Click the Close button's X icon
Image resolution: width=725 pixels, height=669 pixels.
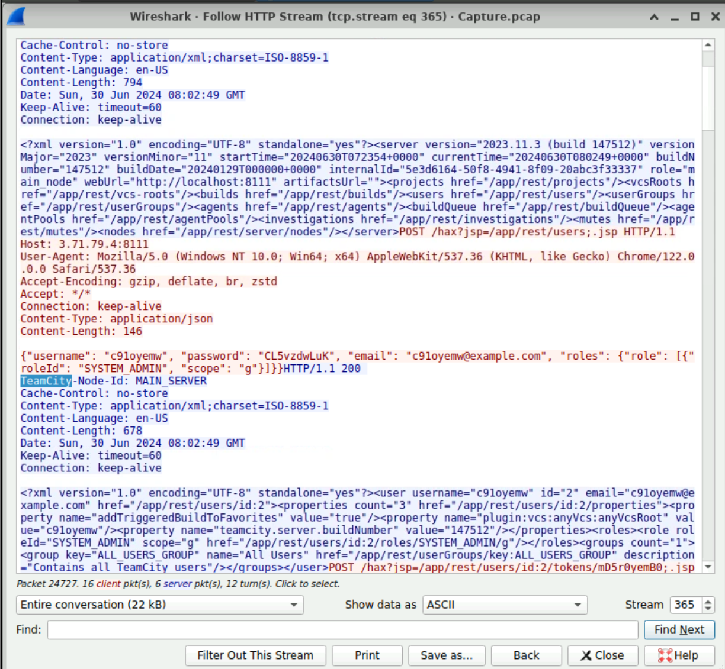pos(586,655)
